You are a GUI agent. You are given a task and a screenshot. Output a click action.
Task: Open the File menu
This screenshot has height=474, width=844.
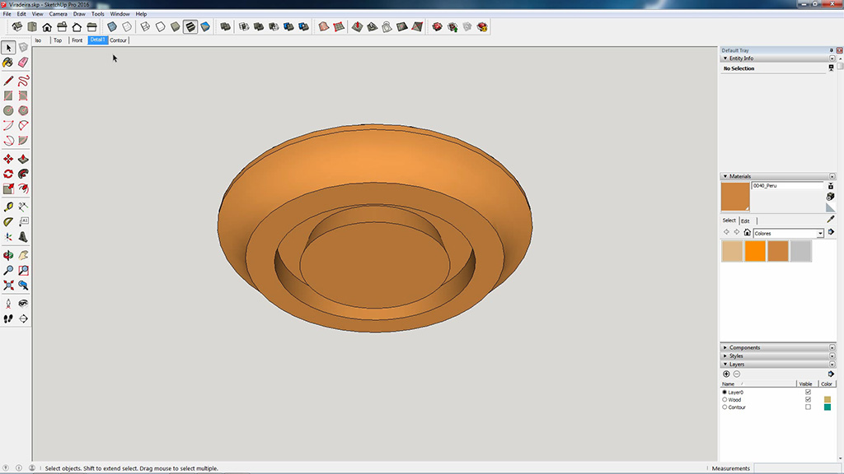point(7,14)
